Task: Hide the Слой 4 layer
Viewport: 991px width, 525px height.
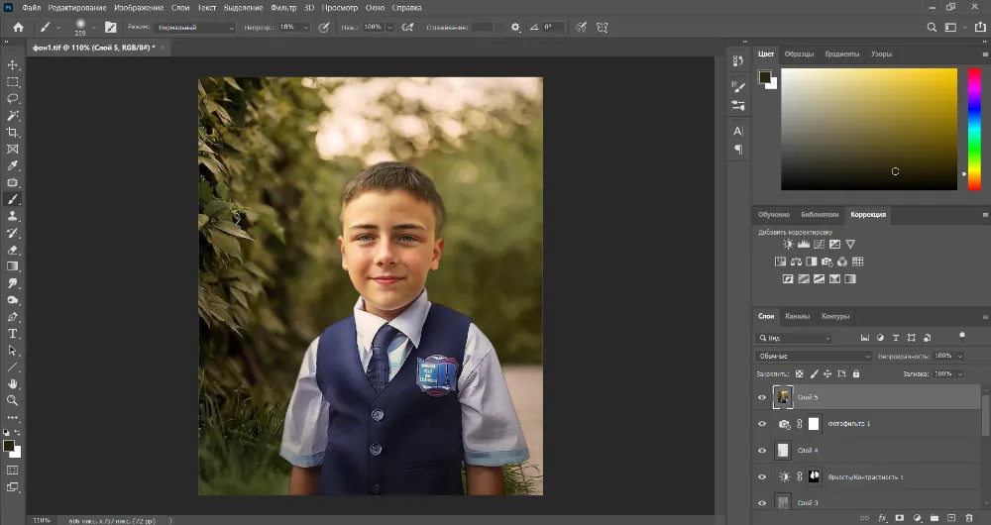Action: coord(762,451)
